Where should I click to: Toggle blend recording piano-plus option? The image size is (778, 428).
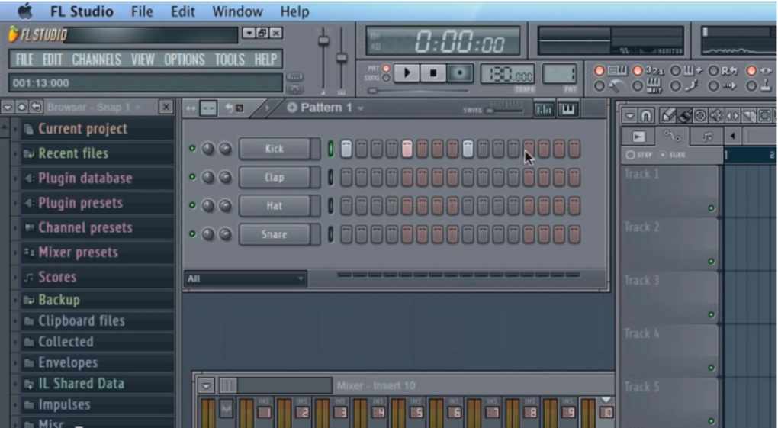pos(676,70)
